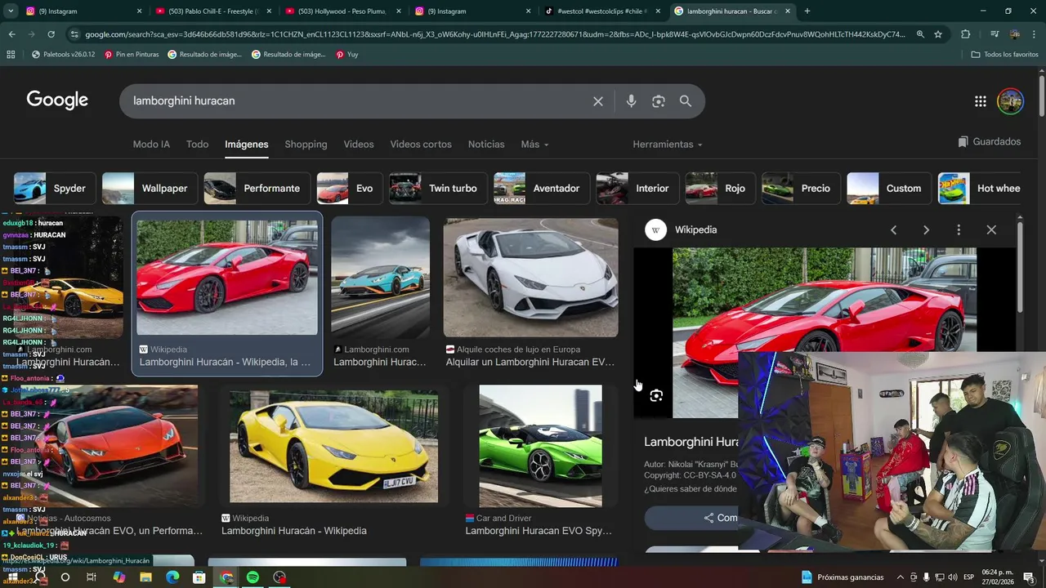Start voice search with microphone icon
Viewport: 1046px width, 588px height.
pos(631,101)
